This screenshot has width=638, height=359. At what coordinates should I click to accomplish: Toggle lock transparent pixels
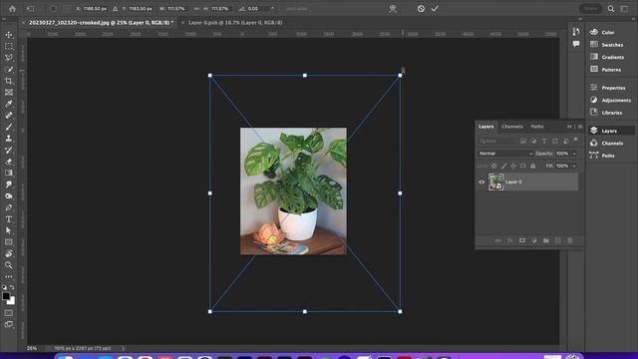[494, 166]
